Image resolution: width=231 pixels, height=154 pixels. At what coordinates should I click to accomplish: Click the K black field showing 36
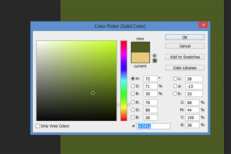tap(192, 125)
